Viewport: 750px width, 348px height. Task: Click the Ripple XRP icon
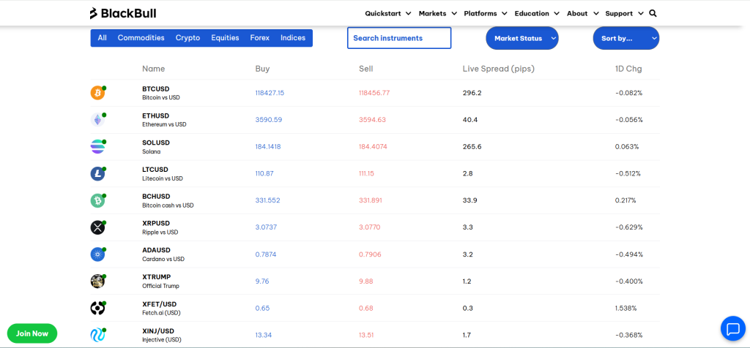pyautogui.click(x=97, y=227)
